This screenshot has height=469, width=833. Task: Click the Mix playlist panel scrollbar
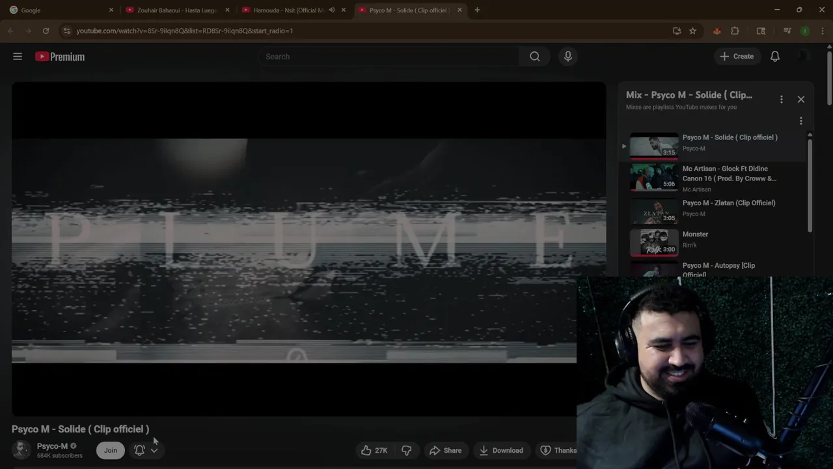click(x=810, y=186)
